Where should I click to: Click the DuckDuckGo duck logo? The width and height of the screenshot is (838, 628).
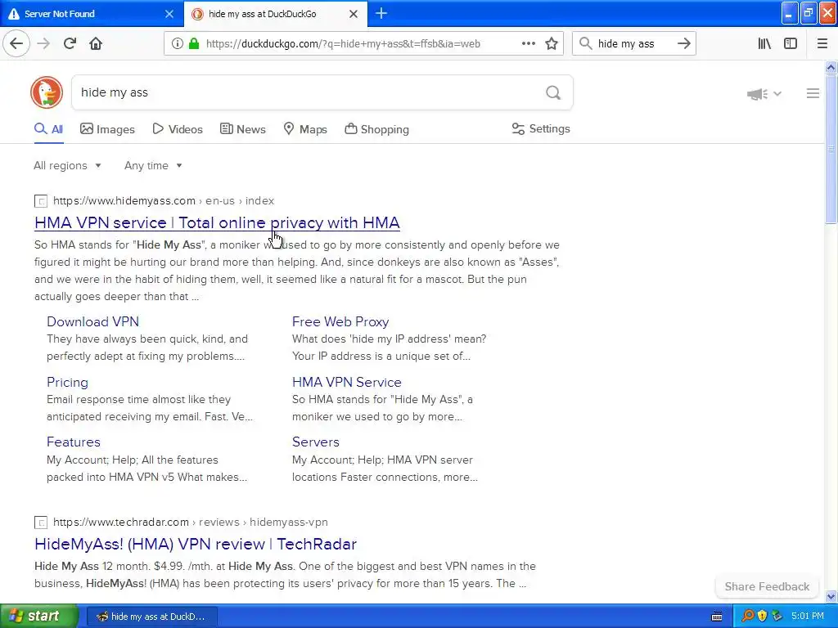[47, 92]
